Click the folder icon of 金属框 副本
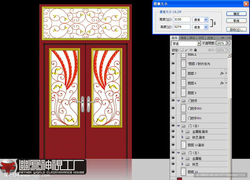This screenshot has height=180, width=250. tap(187, 131)
